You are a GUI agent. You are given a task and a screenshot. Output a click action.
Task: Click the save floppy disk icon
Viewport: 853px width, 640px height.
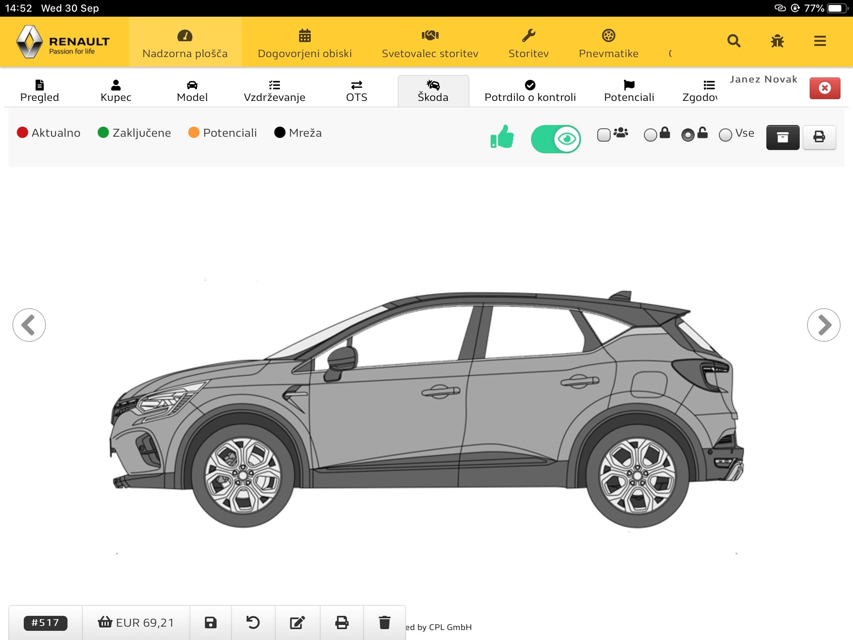(211, 622)
